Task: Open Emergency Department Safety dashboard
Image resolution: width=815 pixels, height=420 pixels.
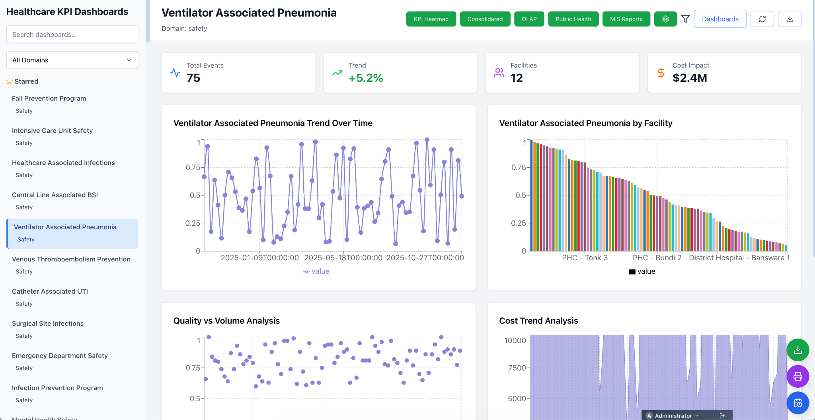Action: tap(72, 362)
